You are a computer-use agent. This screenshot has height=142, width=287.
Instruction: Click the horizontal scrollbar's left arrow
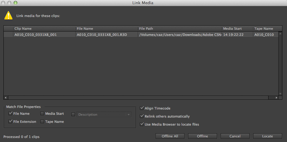[x=6, y=97]
